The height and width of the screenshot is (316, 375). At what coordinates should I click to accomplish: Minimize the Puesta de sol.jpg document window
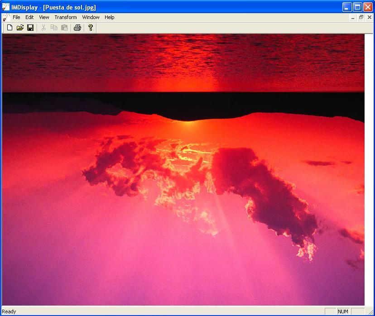pos(353,18)
